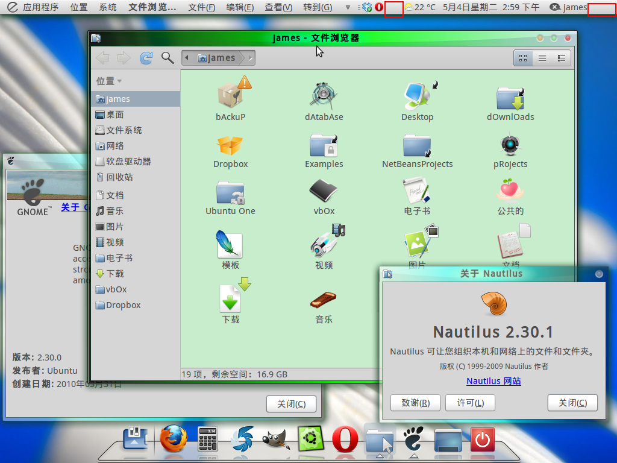Click the path bar right scroll arrow

(251, 58)
